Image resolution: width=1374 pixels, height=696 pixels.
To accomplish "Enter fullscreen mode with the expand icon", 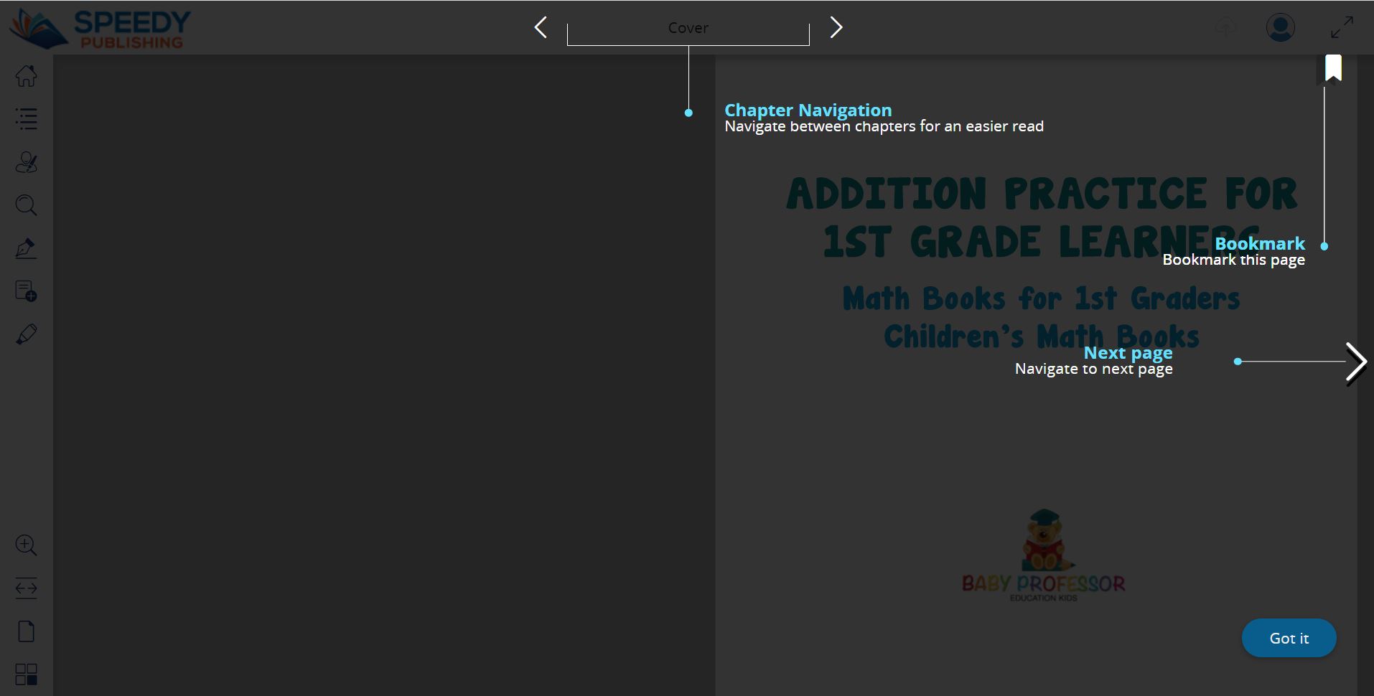I will [1342, 27].
